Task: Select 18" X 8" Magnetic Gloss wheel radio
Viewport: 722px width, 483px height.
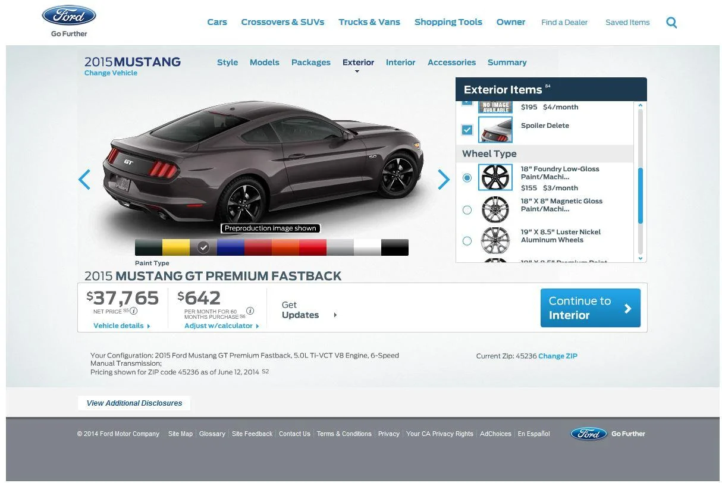Action: pos(467,210)
